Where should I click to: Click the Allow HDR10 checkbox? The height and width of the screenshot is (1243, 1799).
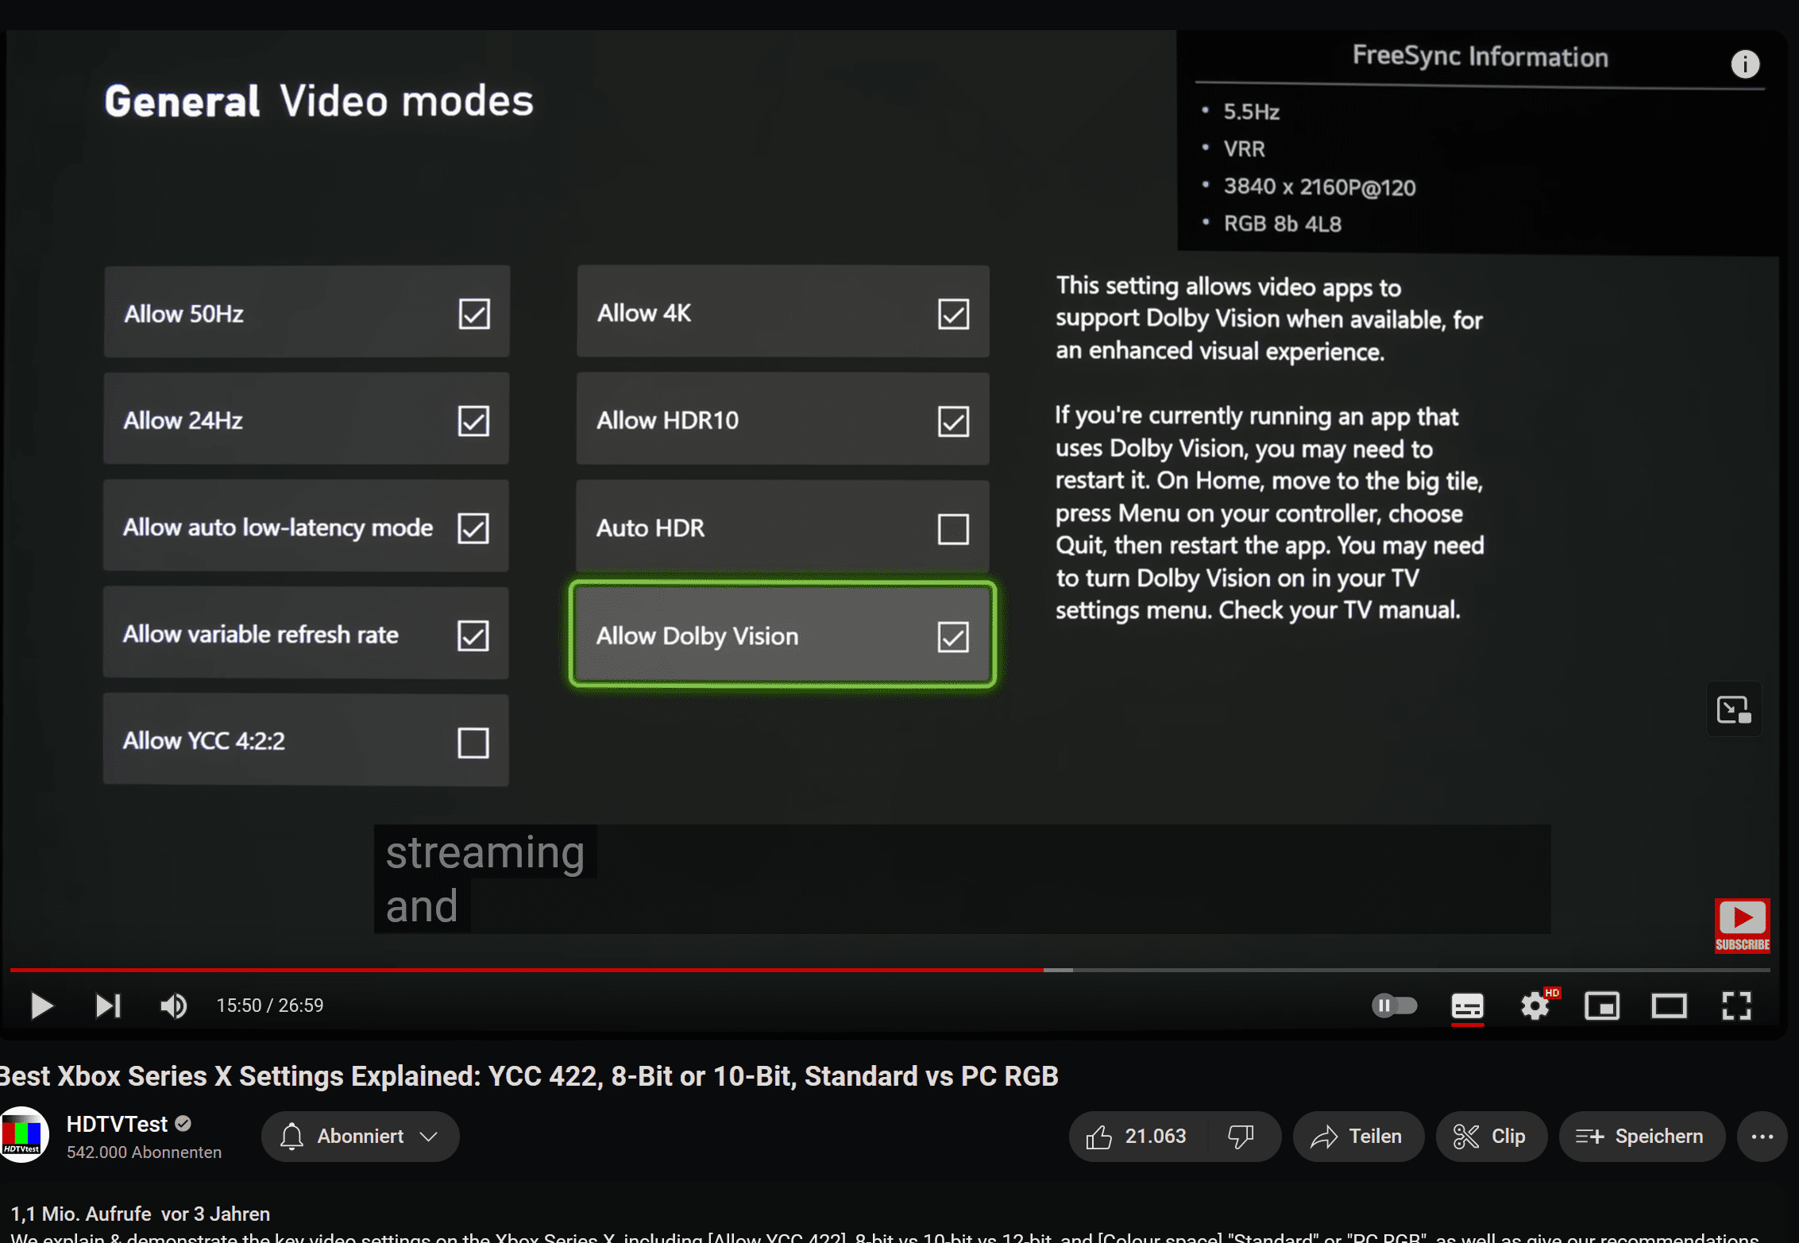point(953,421)
